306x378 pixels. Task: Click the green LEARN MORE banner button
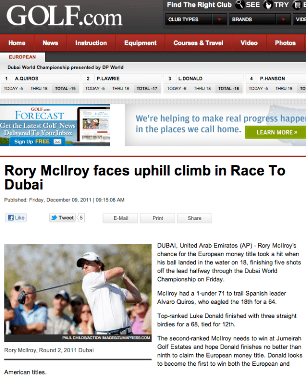point(276,132)
